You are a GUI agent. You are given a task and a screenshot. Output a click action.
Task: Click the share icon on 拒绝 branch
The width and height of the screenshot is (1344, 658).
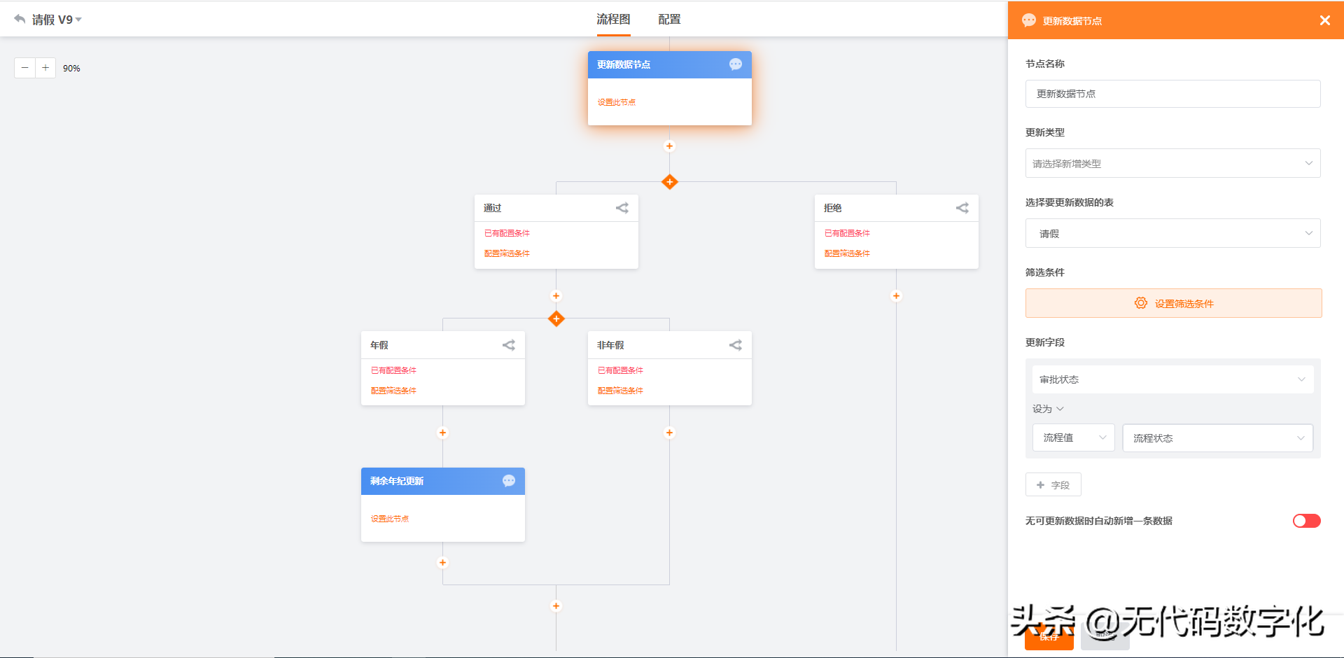coord(962,208)
